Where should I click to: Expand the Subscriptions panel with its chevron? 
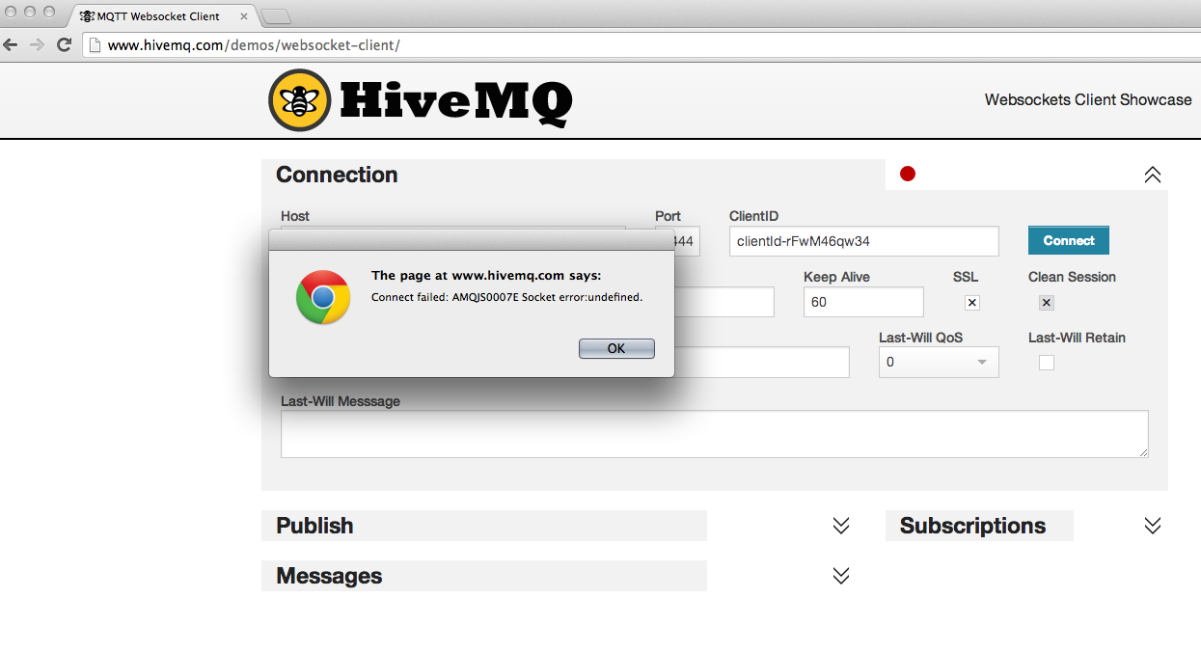(x=1153, y=526)
